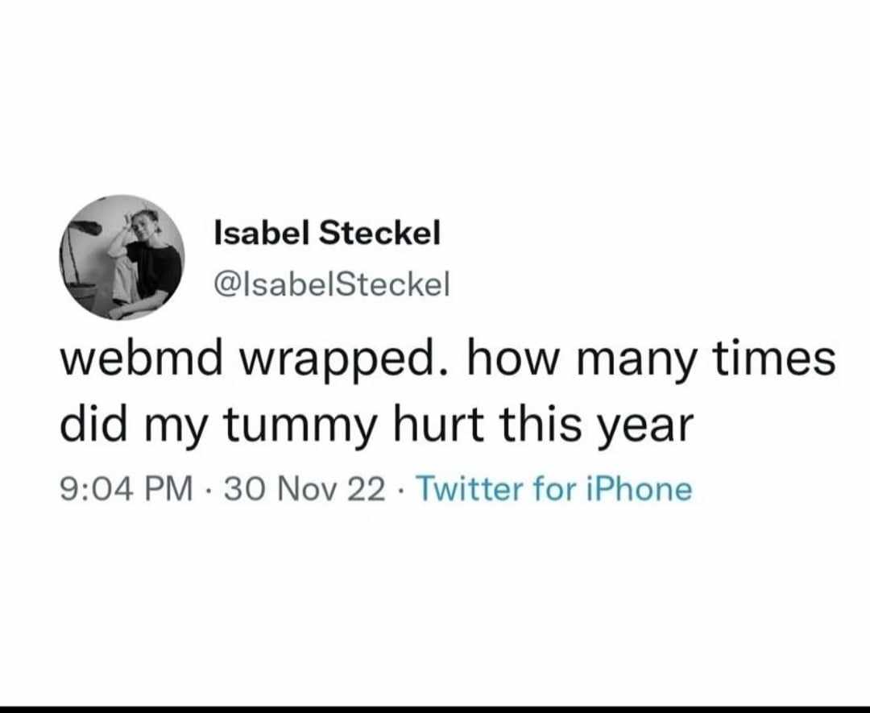Screen dimensions: 870x713
Task: Click the "PM" text in the timestamp
Action: [x=170, y=488]
